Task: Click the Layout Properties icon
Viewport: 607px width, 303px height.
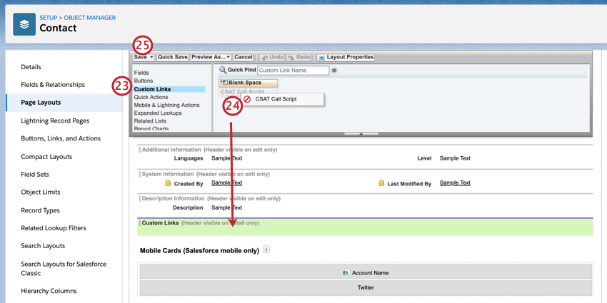Action: point(321,58)
